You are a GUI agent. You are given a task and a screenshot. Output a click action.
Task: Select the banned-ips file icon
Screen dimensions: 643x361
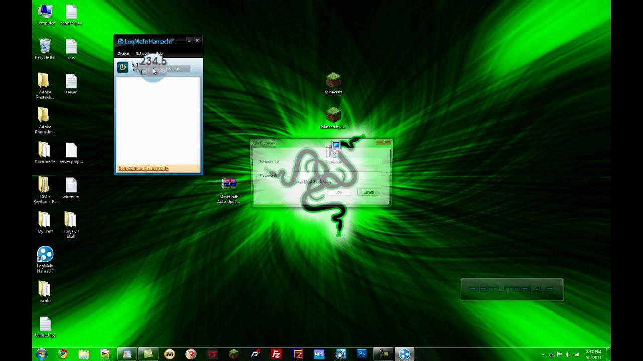tap(45, 327)
